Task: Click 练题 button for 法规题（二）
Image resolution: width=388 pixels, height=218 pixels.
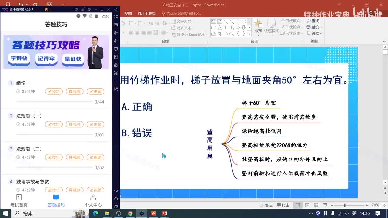Action: [x=95, y=157]
